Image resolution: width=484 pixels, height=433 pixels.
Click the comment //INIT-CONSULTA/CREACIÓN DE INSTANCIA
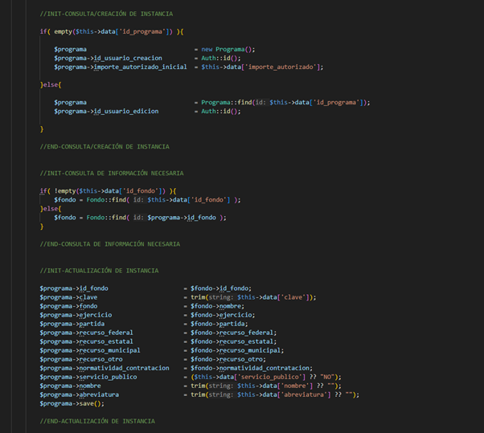[106, 14]
